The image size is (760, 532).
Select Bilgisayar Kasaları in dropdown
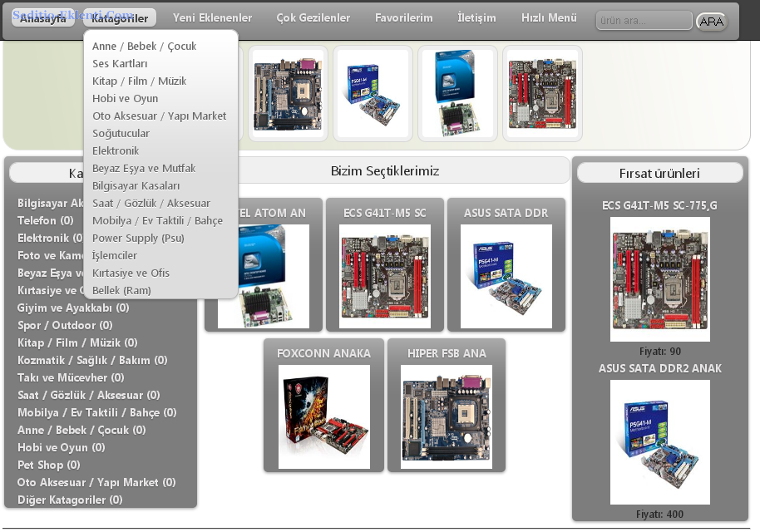136,185
